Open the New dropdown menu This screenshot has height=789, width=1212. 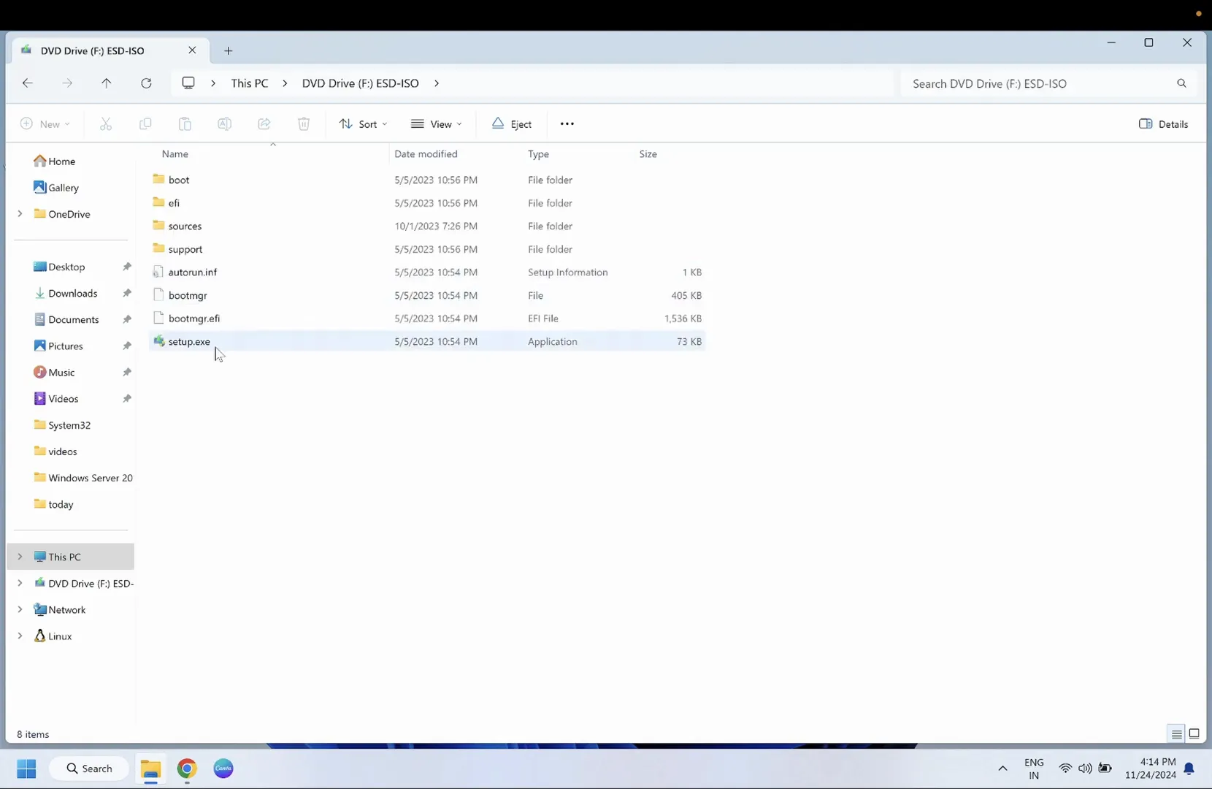pos(45,124)
